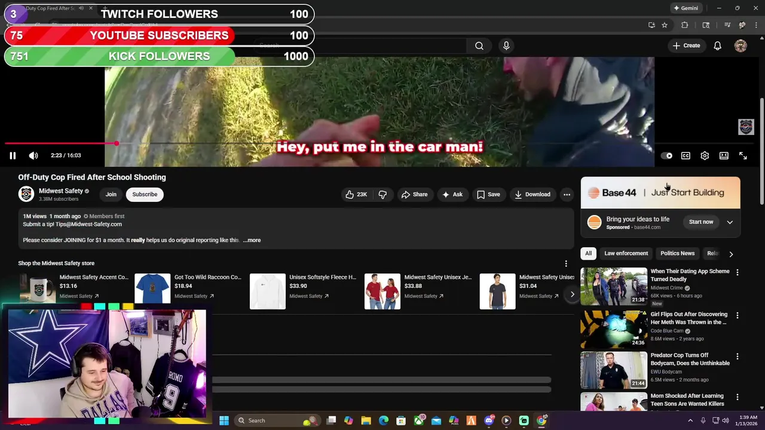Toggle the autoplay switch in player
Viewport: 765px width, 430px height.
coord(667,156)
